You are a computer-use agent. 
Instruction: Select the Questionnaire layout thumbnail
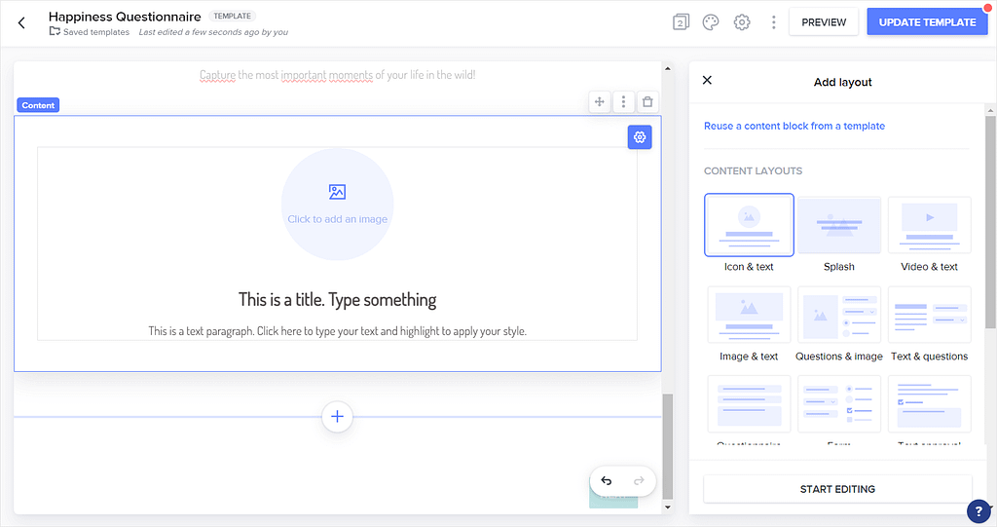pyautogui.click(x=749, y=404)
